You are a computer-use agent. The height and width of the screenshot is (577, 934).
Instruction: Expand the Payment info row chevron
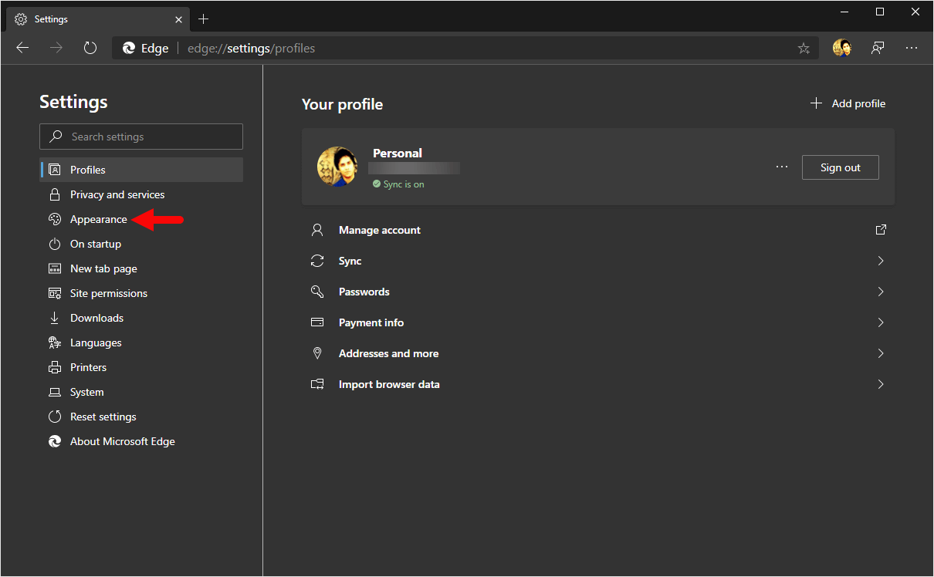coord(881,322)
